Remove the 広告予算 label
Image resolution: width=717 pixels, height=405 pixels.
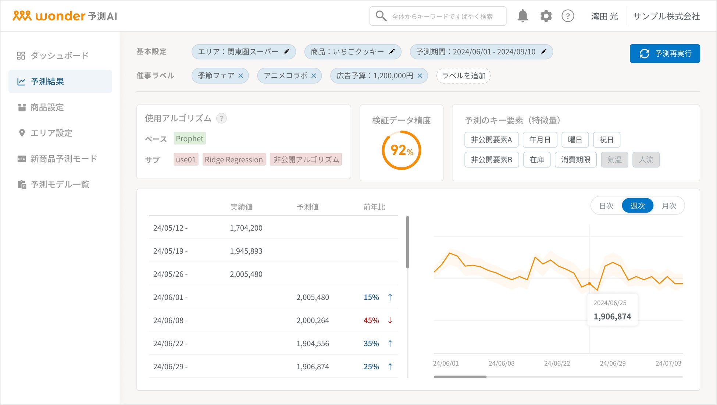[420, 76]
